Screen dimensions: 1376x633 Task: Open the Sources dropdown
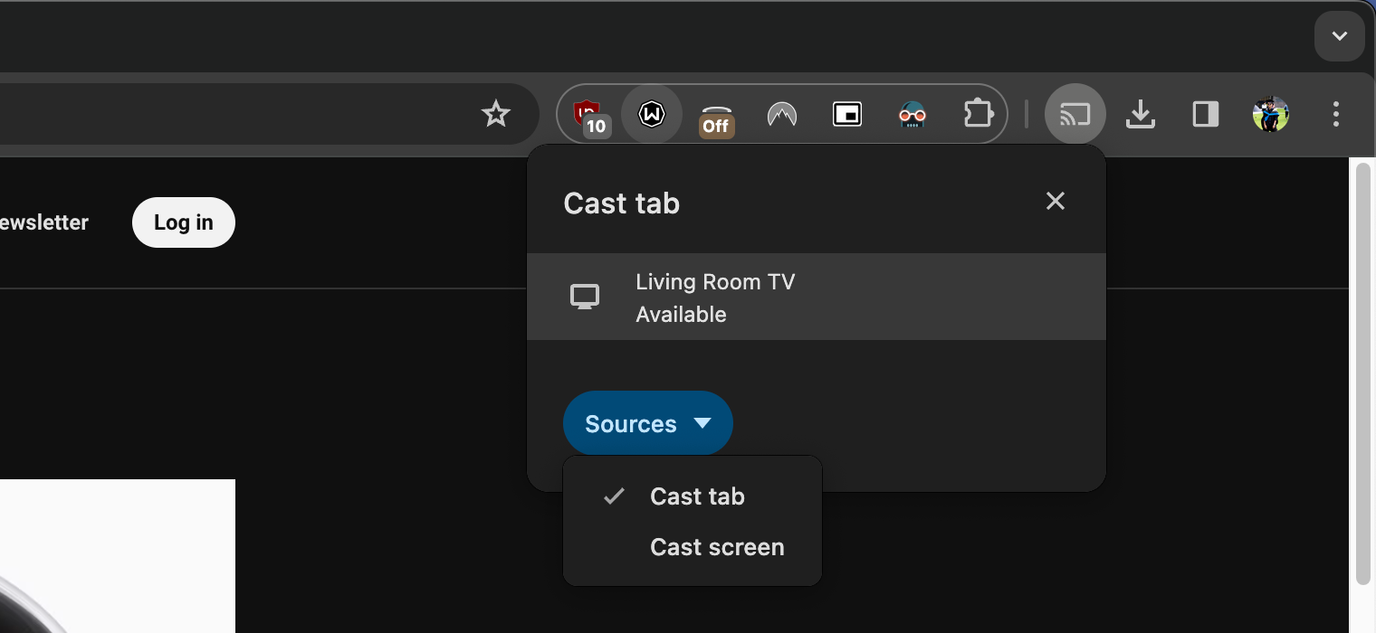pyautogui.click(x=647, y=423)
